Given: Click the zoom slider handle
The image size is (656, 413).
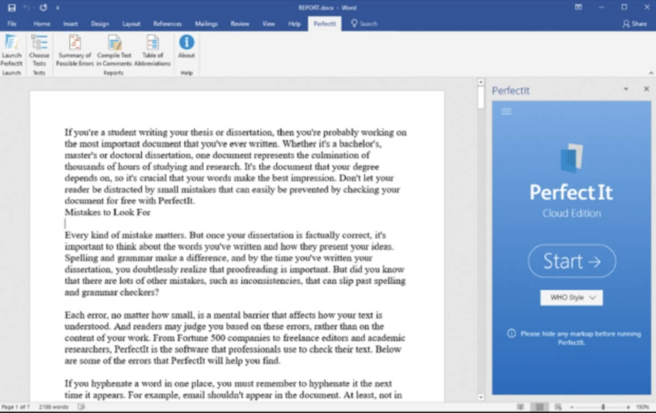Looking at the screenshot, I should [604, 407].
